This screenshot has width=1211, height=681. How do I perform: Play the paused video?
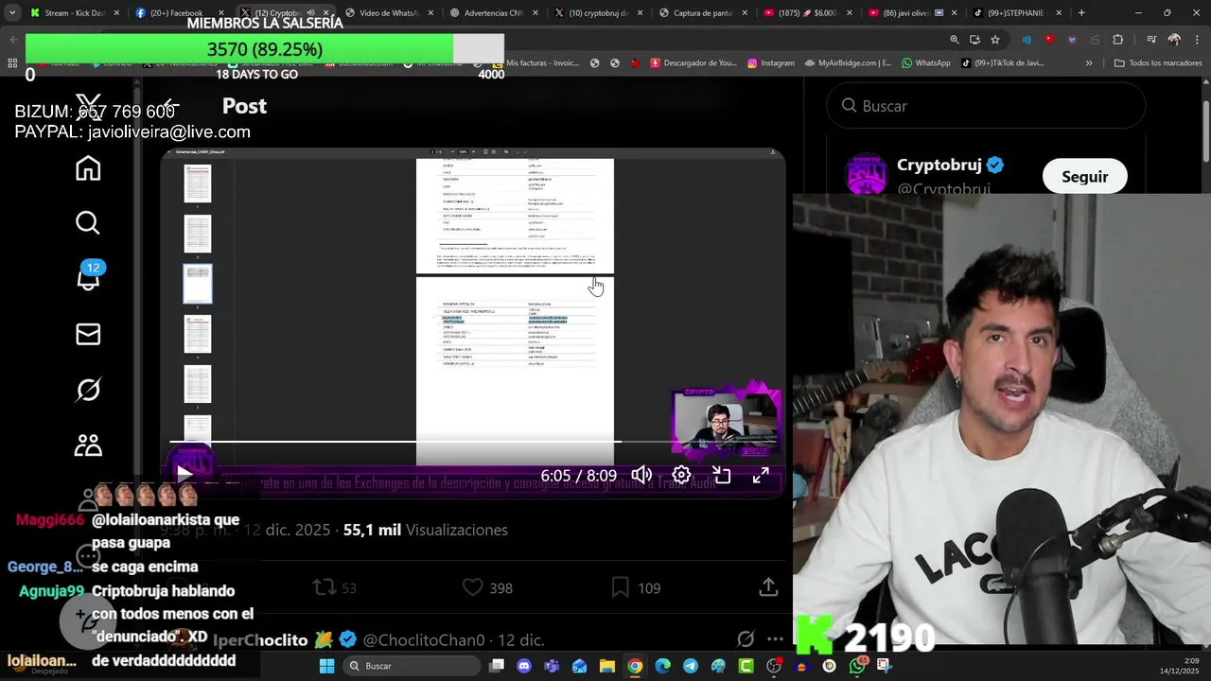pyautogui.click(x=184, y=475)
